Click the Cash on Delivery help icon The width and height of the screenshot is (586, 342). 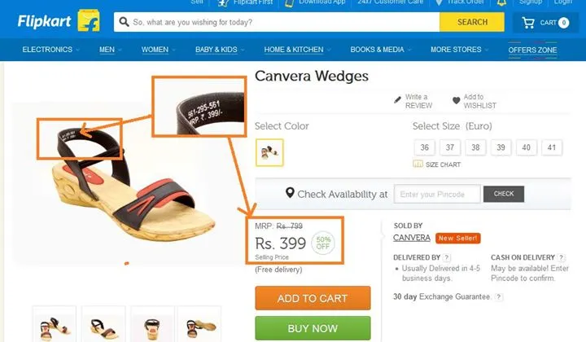[561, 258]
